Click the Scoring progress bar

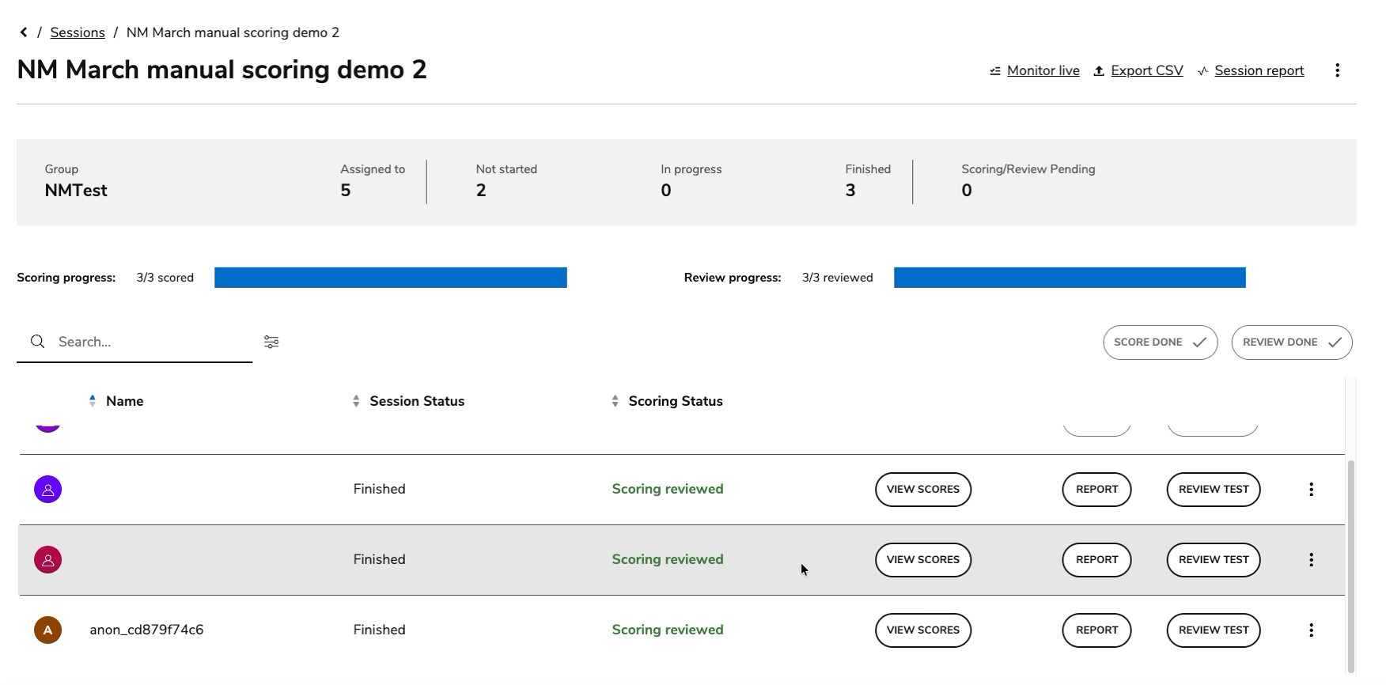[x=390, y=278]
